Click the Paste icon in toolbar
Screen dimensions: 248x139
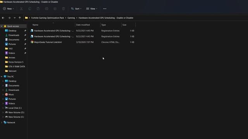coord(38,8)
